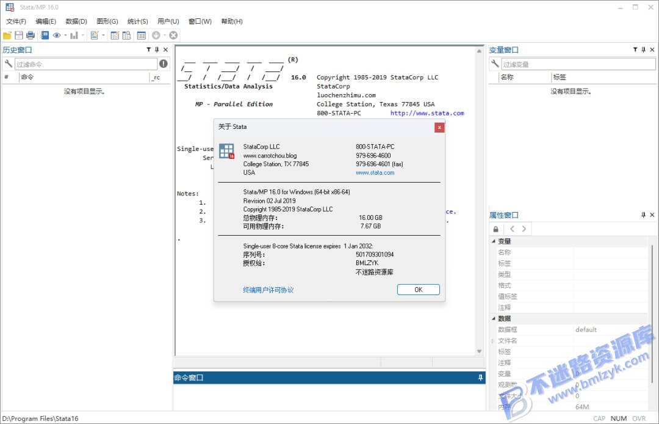Image resolution: width=659 pixels, height=424 pixels.
Task: Open the 统计(S) menu
Action: [x=137, y=21]
